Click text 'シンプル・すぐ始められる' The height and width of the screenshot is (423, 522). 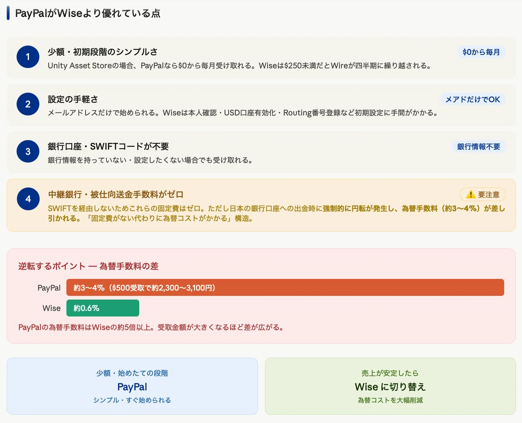[x=132, y=400]
